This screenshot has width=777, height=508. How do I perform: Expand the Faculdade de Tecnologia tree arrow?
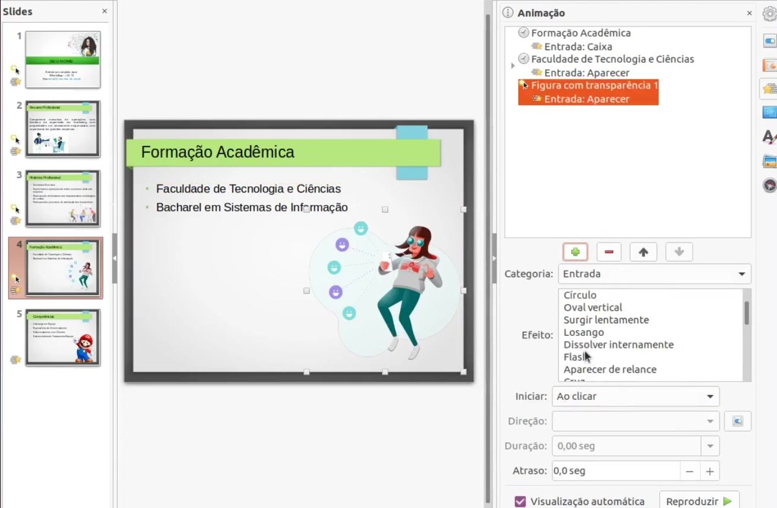pos(513,65)
